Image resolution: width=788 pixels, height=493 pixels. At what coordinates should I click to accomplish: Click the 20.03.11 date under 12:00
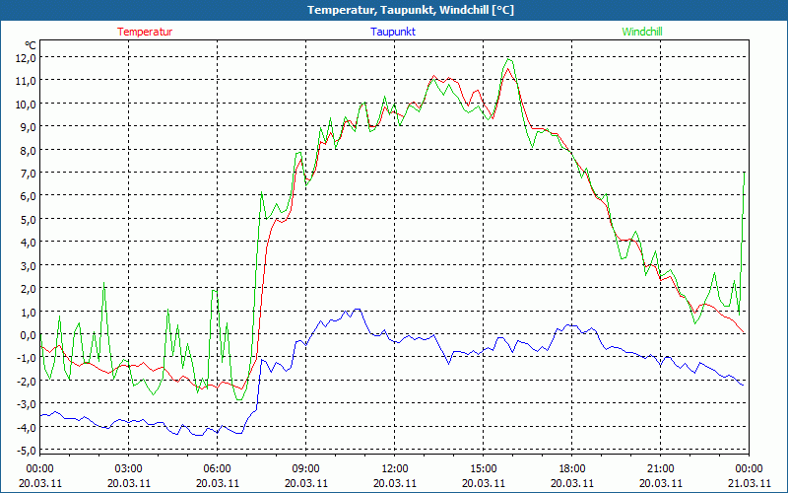tap(395, 483)
